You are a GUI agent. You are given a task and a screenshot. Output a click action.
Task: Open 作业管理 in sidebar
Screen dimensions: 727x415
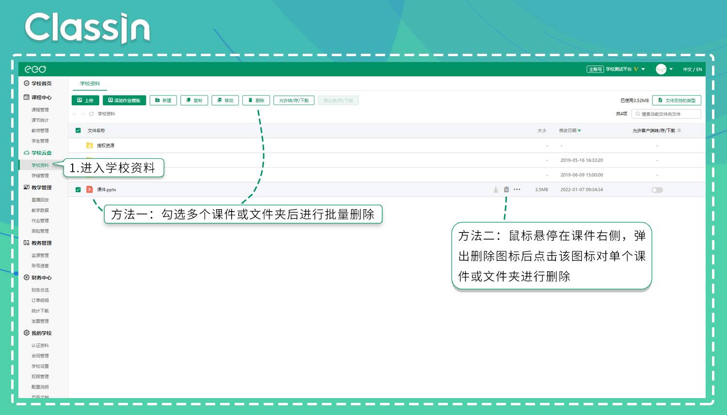pos(40,221)
